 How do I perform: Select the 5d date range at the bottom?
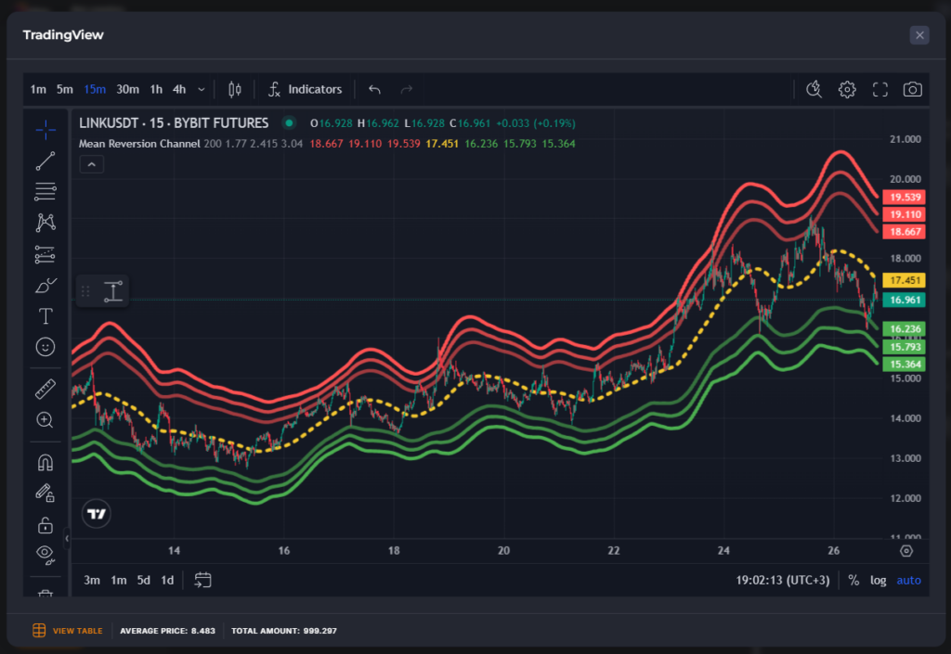(x=143, y=579)
